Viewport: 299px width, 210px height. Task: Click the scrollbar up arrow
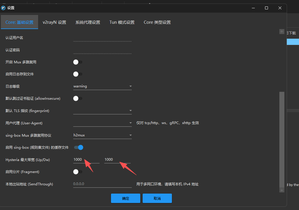(x=282, y=32)
